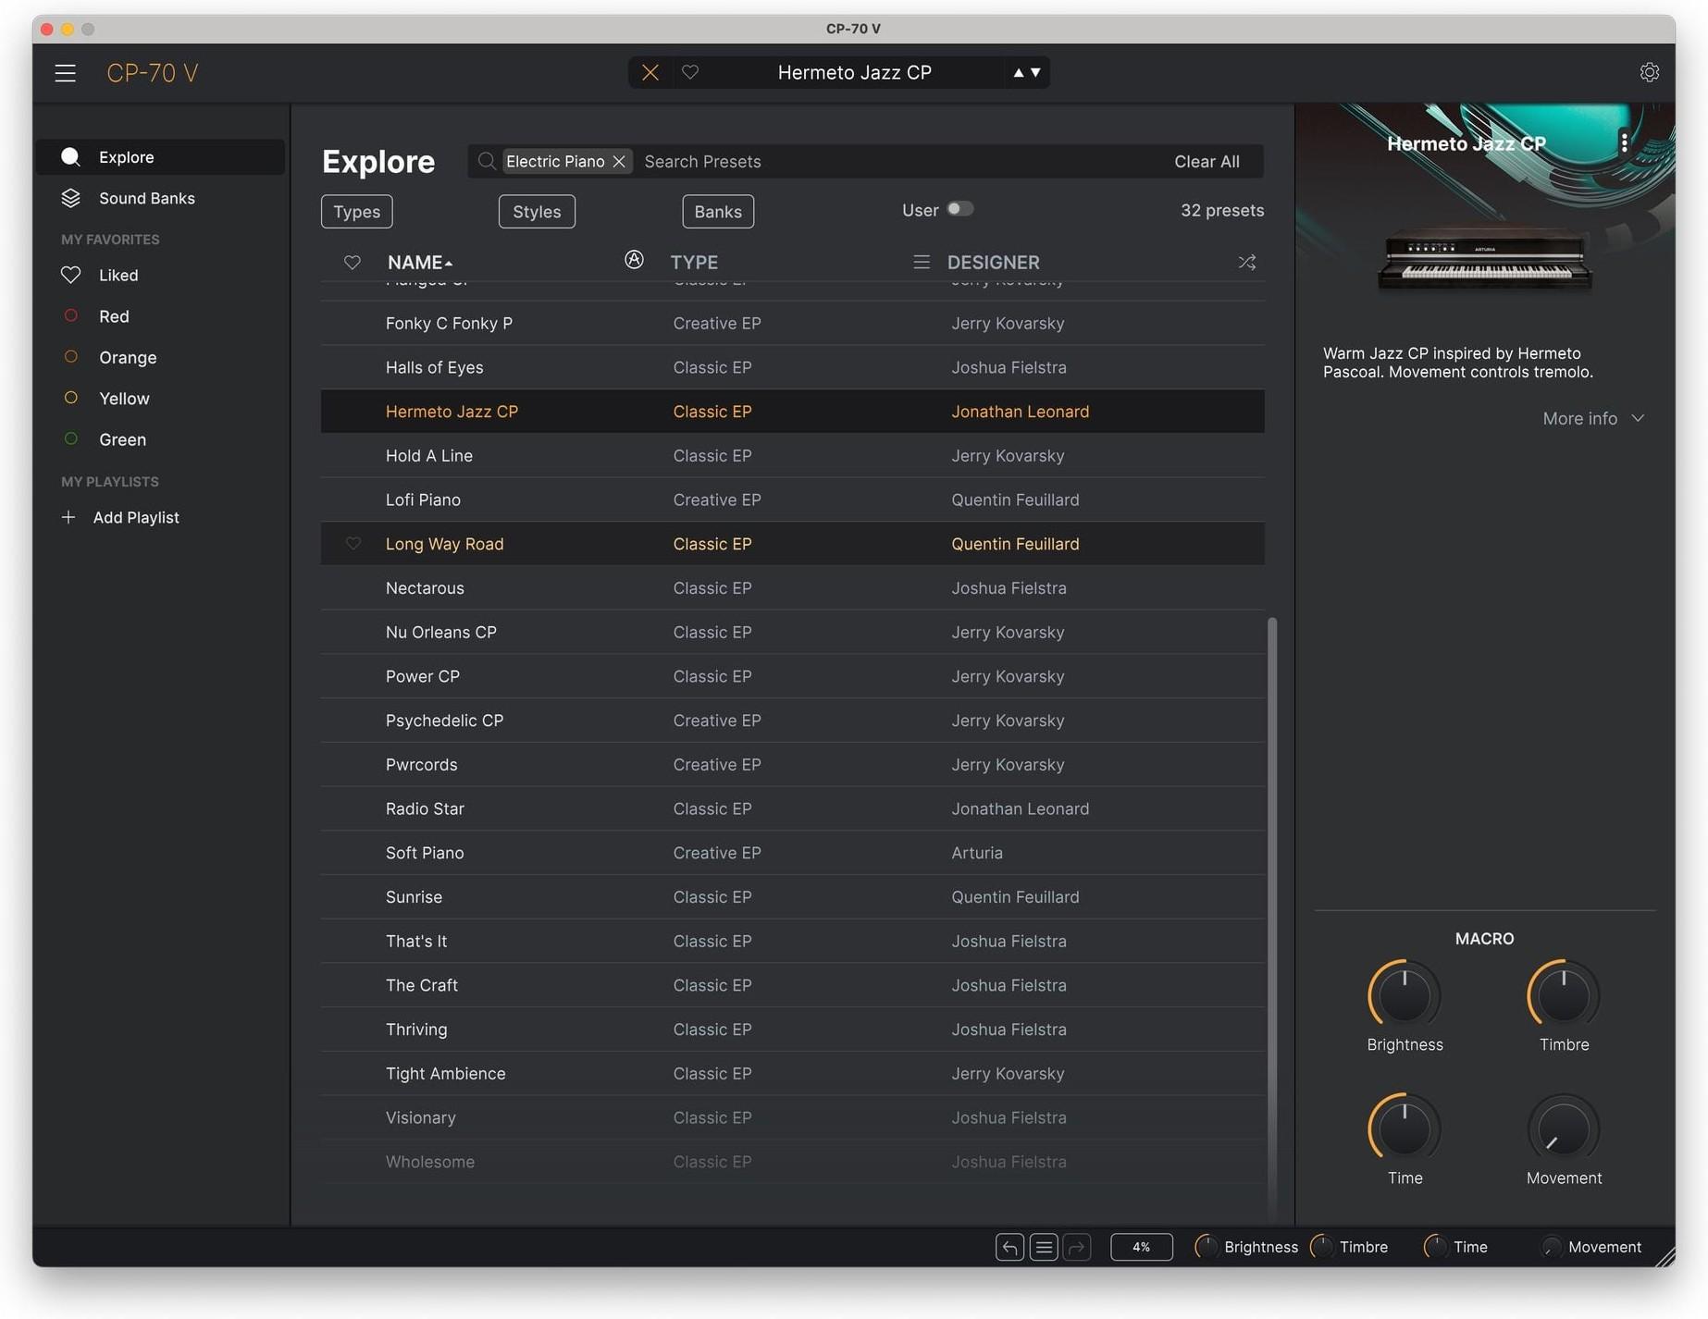Sort the list by the DESIGNER column
This screenshot has height=1319, width=1708.
tap(993, 263)
